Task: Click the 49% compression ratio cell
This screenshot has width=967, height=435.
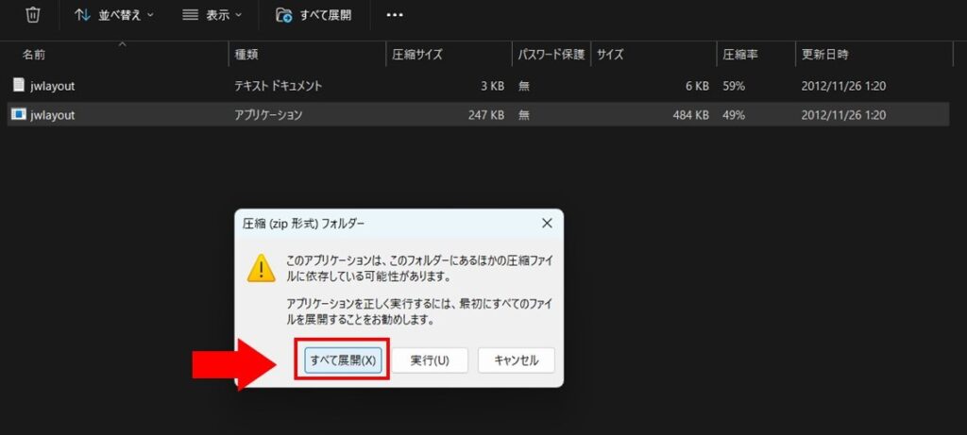Action: 734,115
